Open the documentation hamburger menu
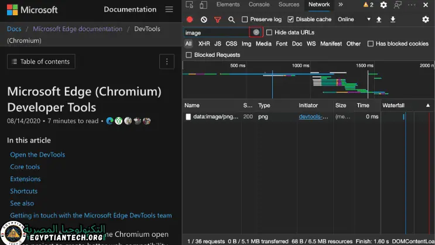Viewport: 435px width, 245px height. click(x=169, y=9)
